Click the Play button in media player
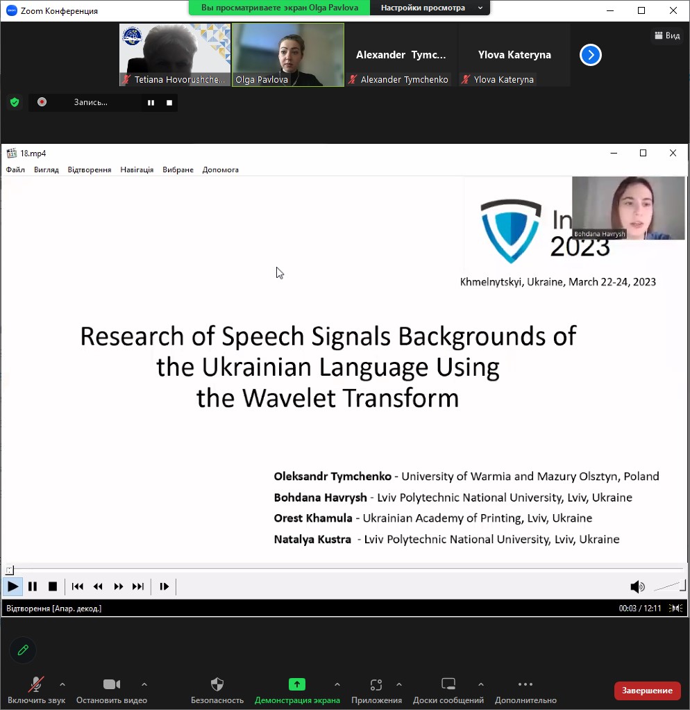 (x=12, y=586)
